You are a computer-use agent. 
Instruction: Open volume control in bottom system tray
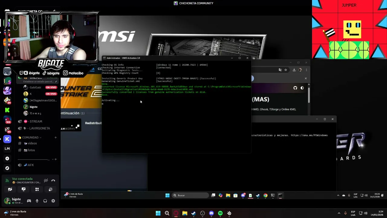pos(366,213)
